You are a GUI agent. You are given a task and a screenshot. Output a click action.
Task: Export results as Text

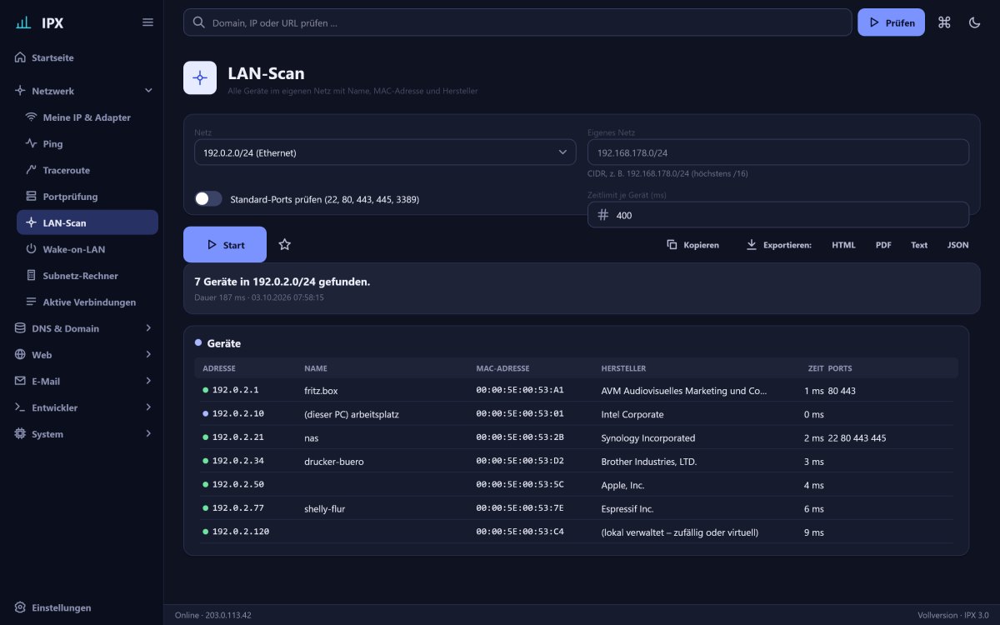[x=919, y=245]
